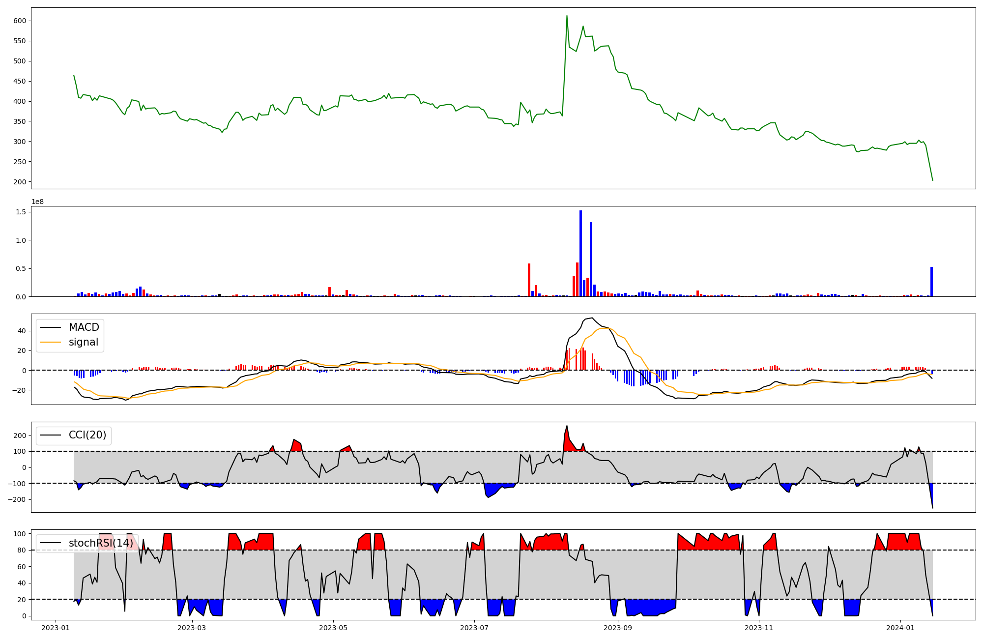Click the MACD legend label

[x=84, y=327]
